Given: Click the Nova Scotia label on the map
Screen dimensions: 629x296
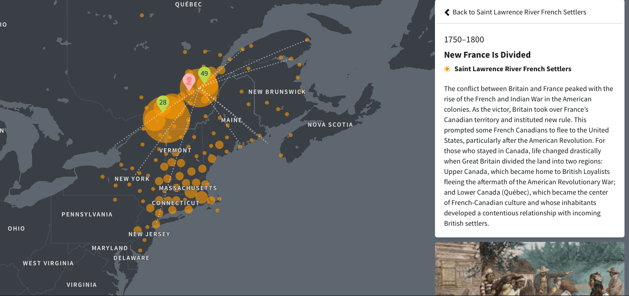Looking at the screenshot, I should pos(330,124).
